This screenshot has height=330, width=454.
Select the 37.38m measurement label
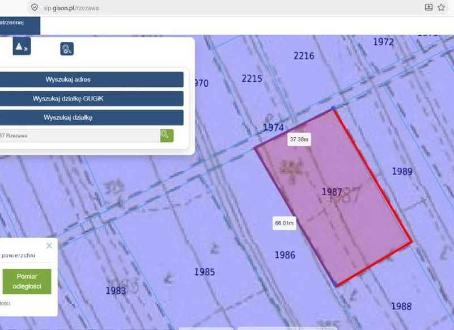299,139
